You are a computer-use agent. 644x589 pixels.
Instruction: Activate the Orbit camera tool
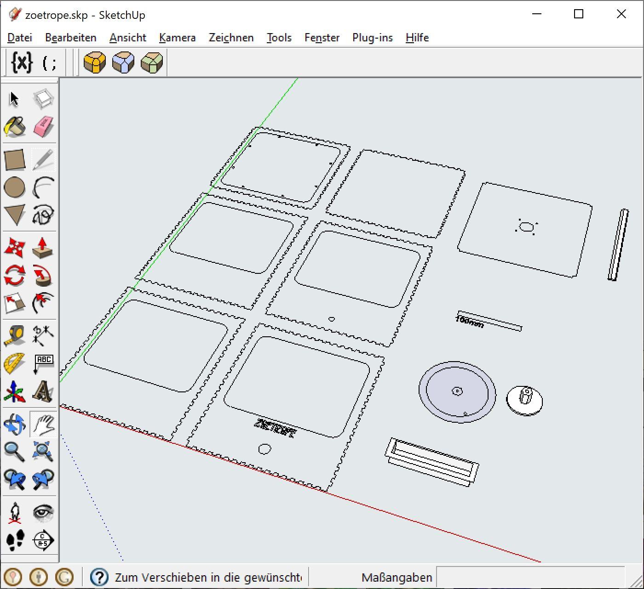[14, 424]
